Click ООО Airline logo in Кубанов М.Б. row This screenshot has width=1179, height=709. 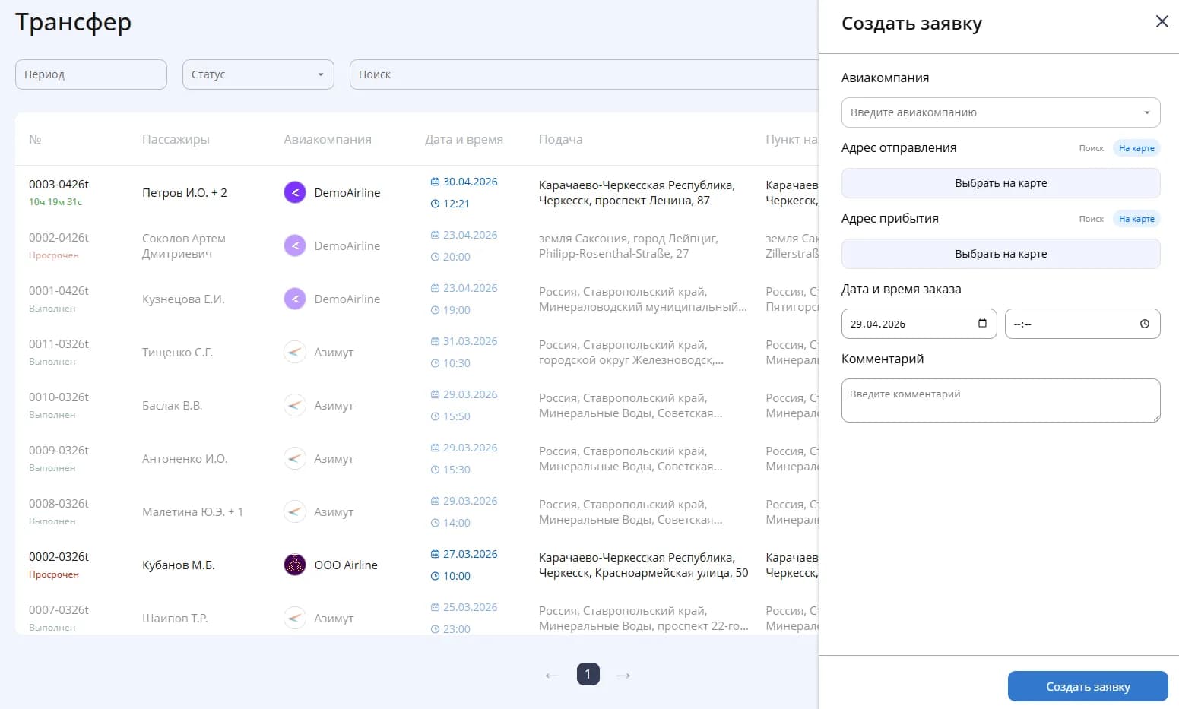click(x=295, y=565)
